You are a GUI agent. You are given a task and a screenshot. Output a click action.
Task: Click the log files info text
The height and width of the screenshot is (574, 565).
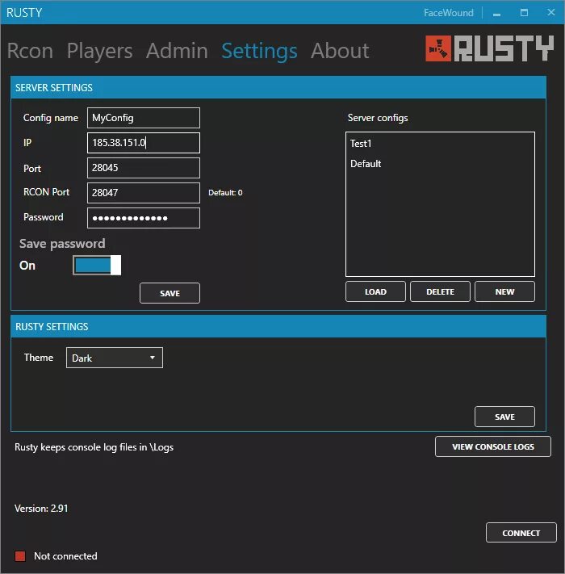[94, 447]
